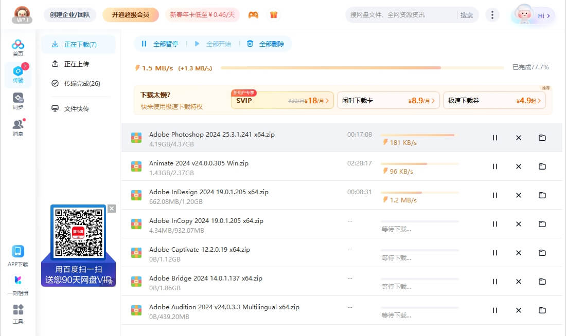This screenshot has width=566, height=336.
Task: Select the 正在下载(7) tab
Action: click(x=79, y=44)
